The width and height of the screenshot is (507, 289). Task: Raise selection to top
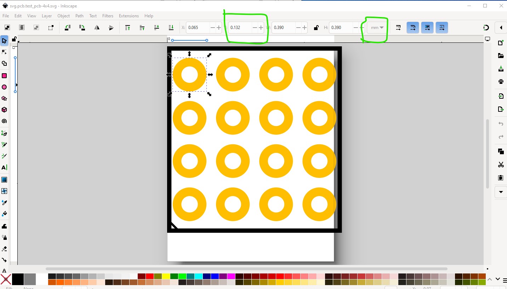click(128, 28)
